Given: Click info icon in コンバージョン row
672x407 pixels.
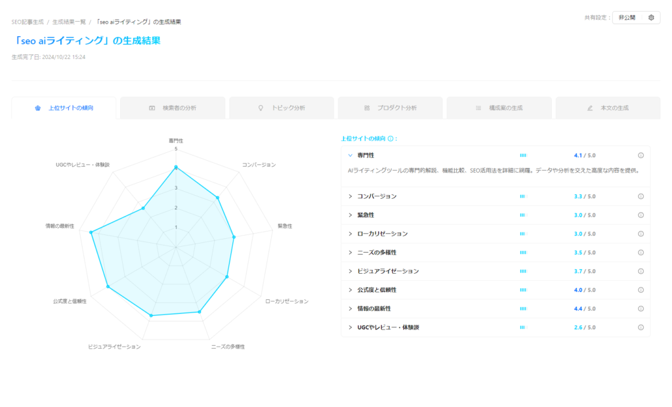Looking at the screenshot, I should click(640, 196).
